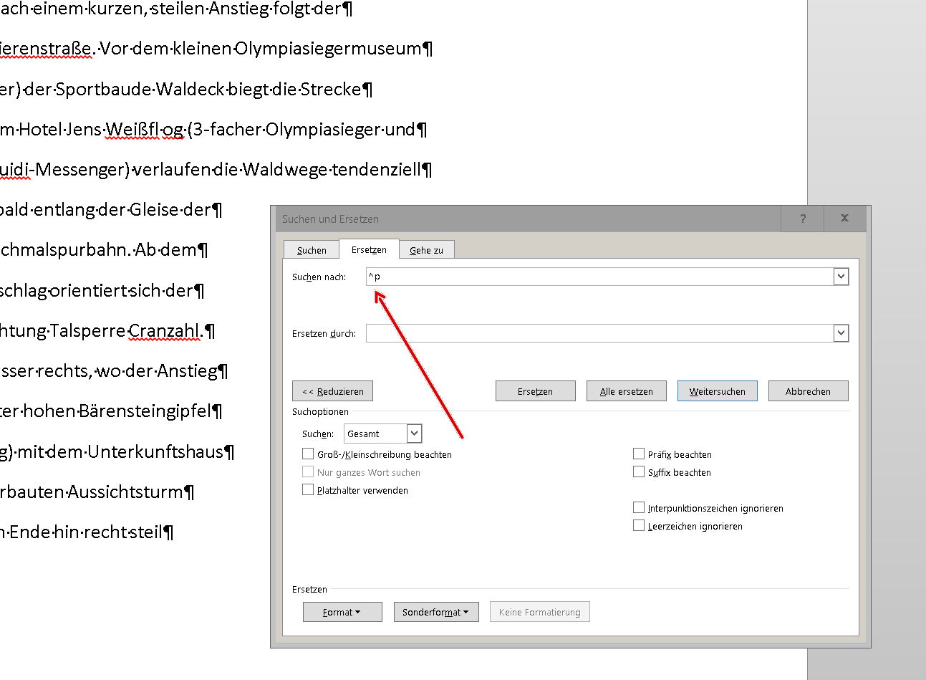Click the Weitersuchen button
The width and height of the screenshot is (926, 680).
tap(717, 391)
